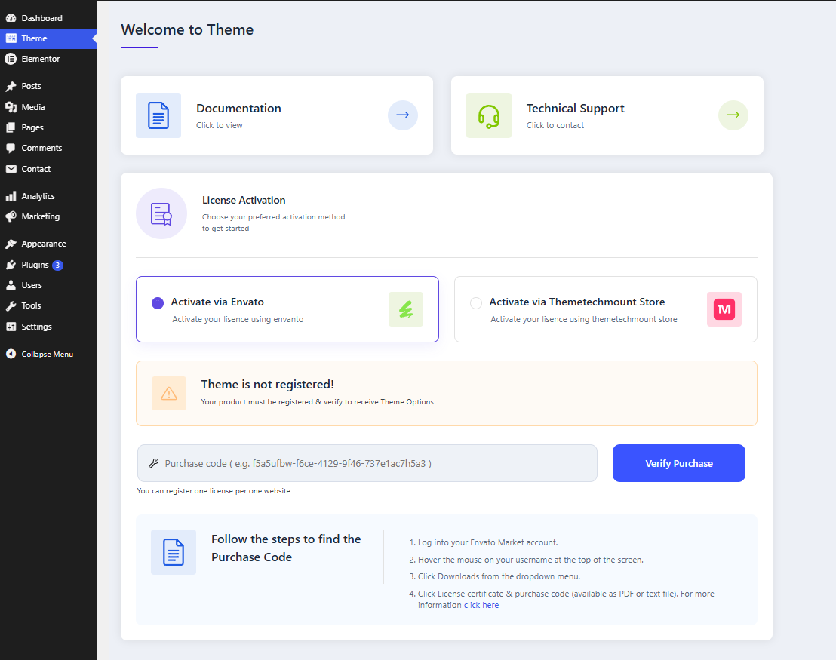Open the Media menu label
The height and width of the screenshot is (660, 836).
tap(33, 107)
